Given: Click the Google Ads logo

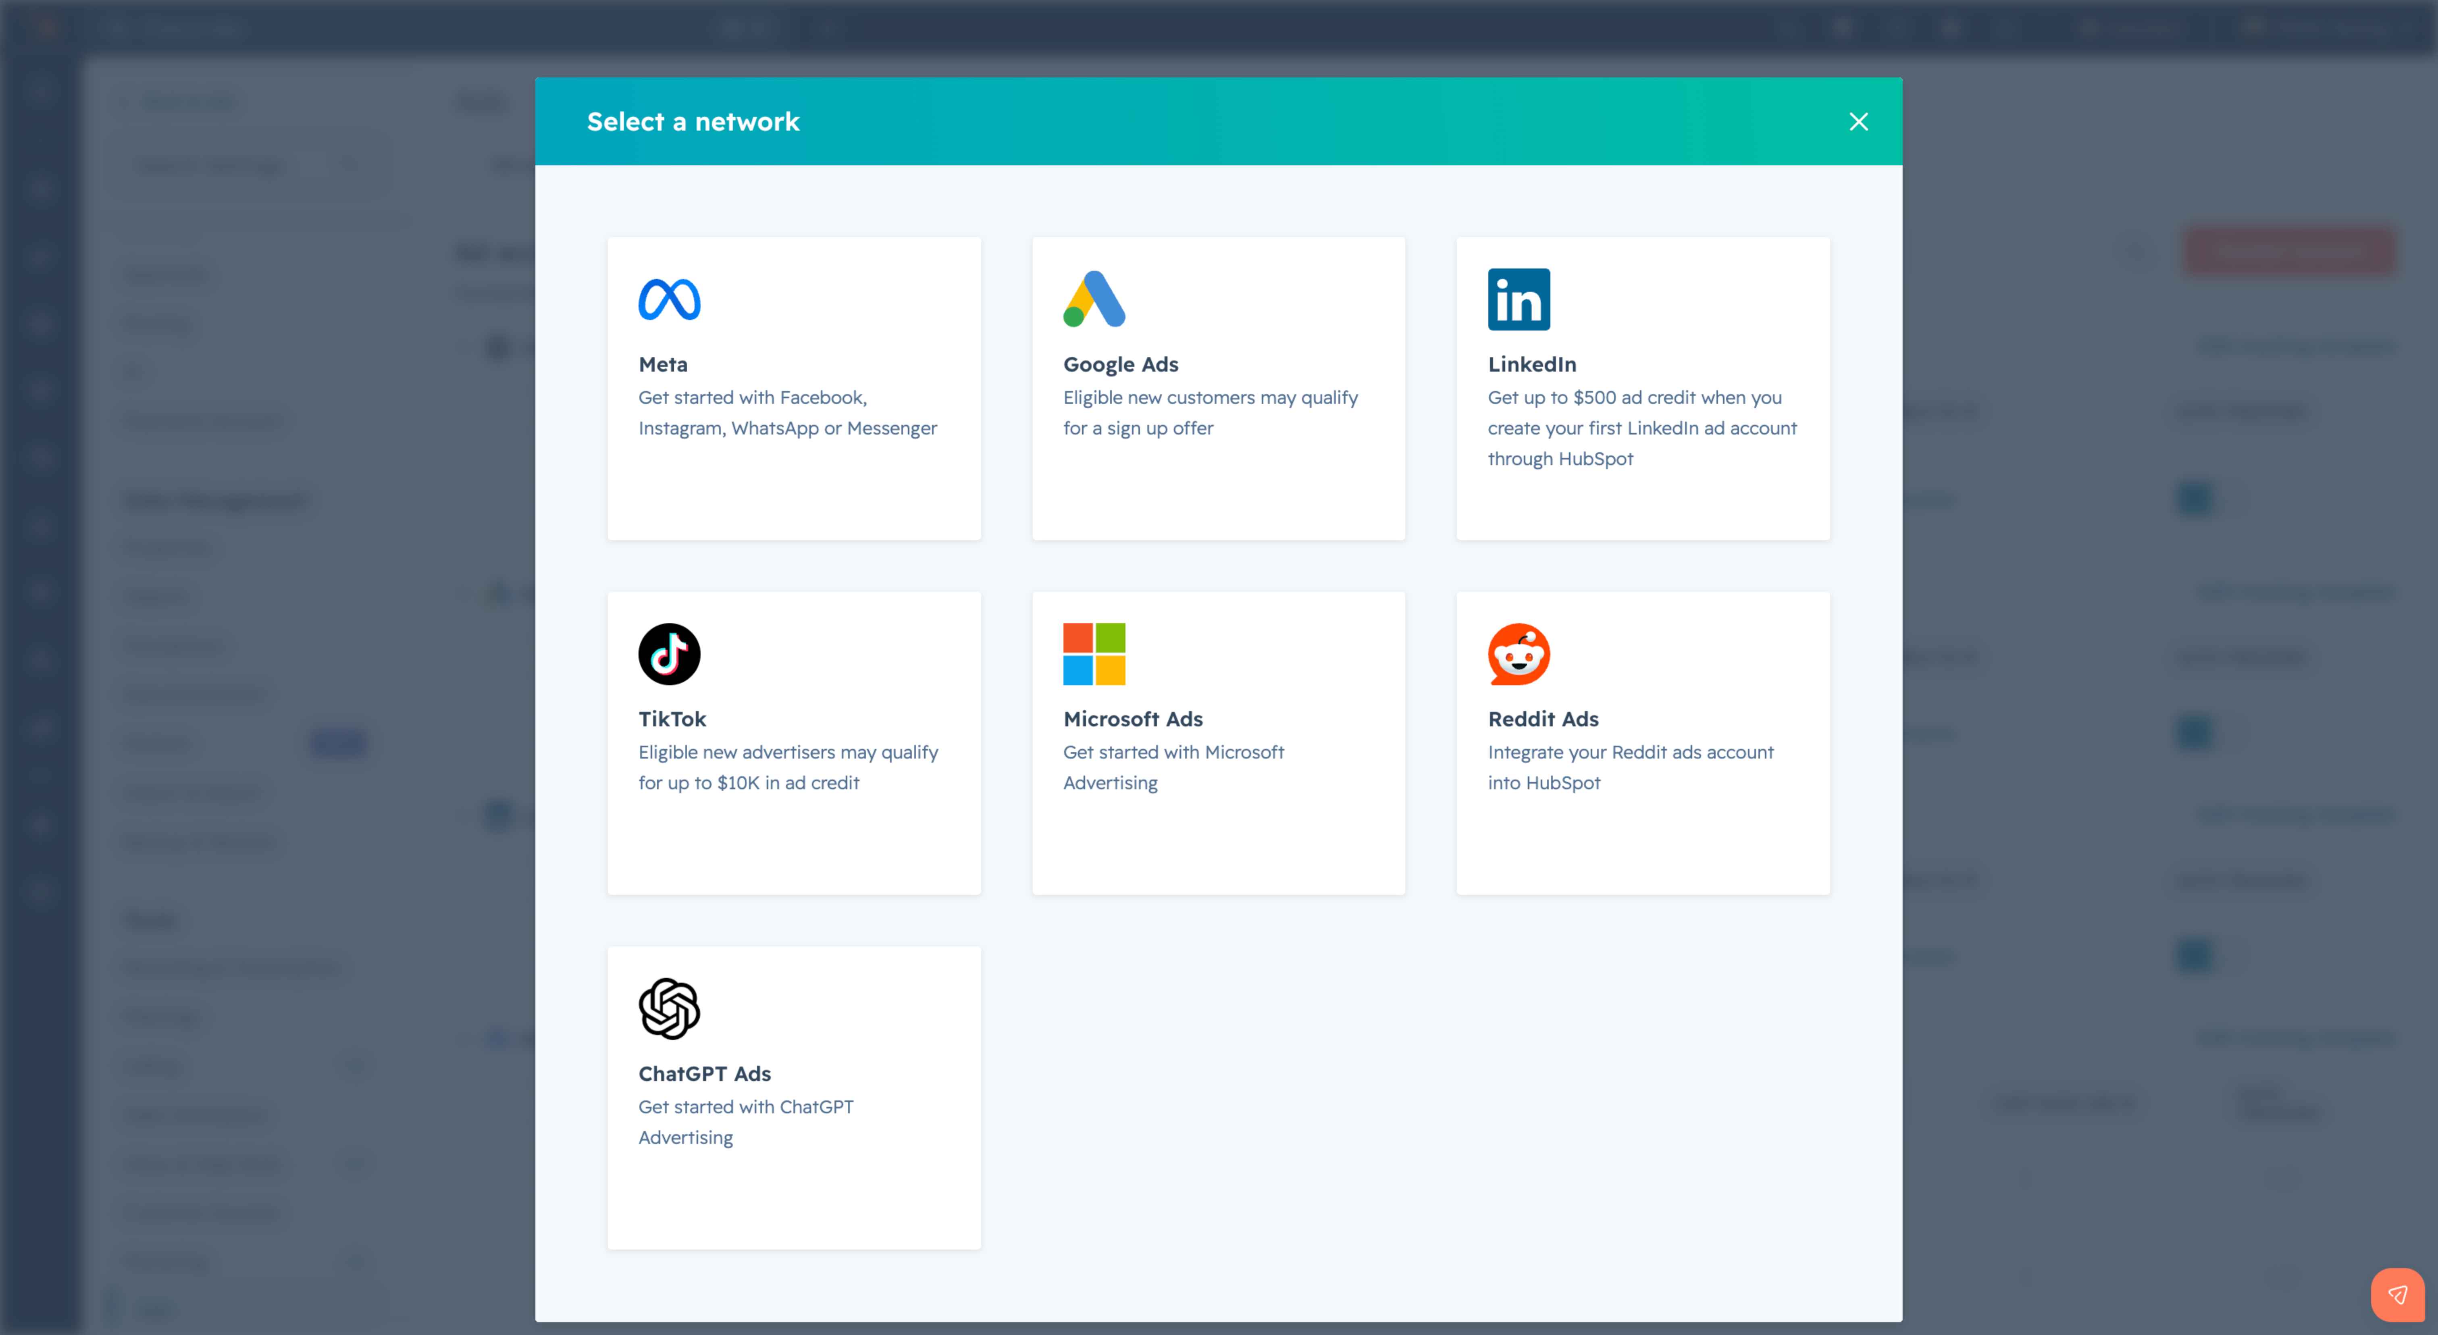Looking at the screenshot, I should click(x=1094, y=299).
